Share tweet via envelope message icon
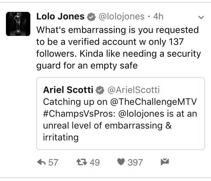Image resolution: width=211 pixels, height=181 pixels. click(x=165, y=162)
